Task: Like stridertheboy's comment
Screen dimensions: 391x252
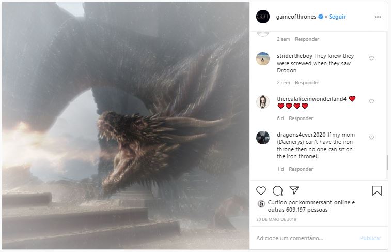Action: [371, 58]
